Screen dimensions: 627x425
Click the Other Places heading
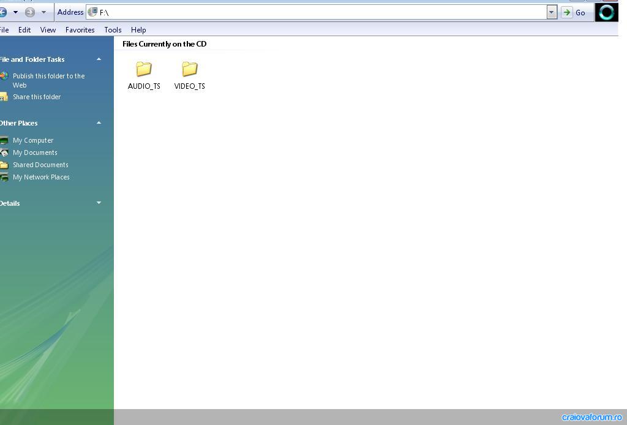pyautogui.click(x=18, y=123)
